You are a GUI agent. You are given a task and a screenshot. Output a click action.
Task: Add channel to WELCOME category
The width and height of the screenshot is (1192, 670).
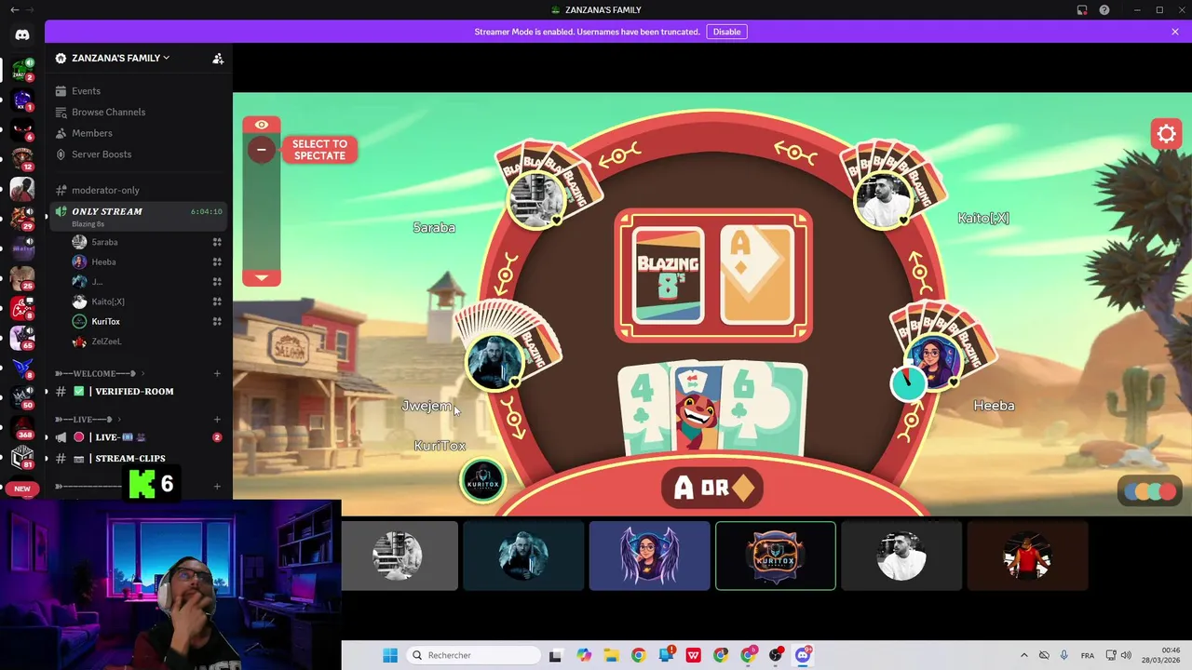tap(217, 373)
